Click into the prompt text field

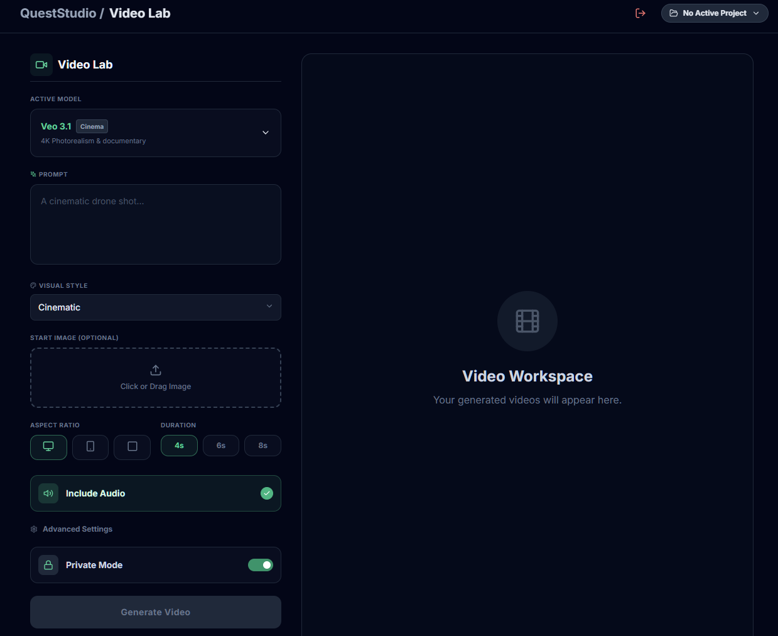156,224
